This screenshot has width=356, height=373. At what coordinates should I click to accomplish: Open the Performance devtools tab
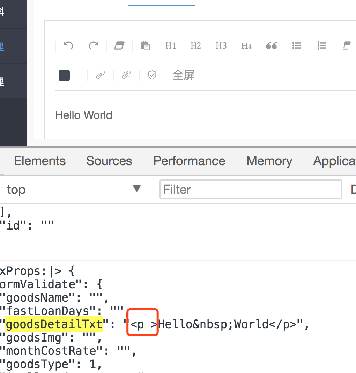click(x=189, y=161)
